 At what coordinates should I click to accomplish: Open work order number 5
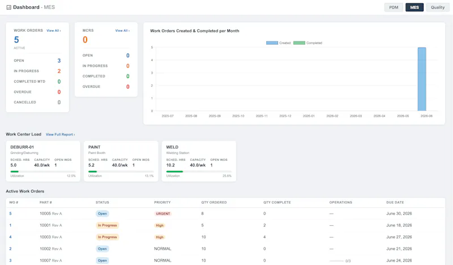pyautogui.click(x=10, y=213)
